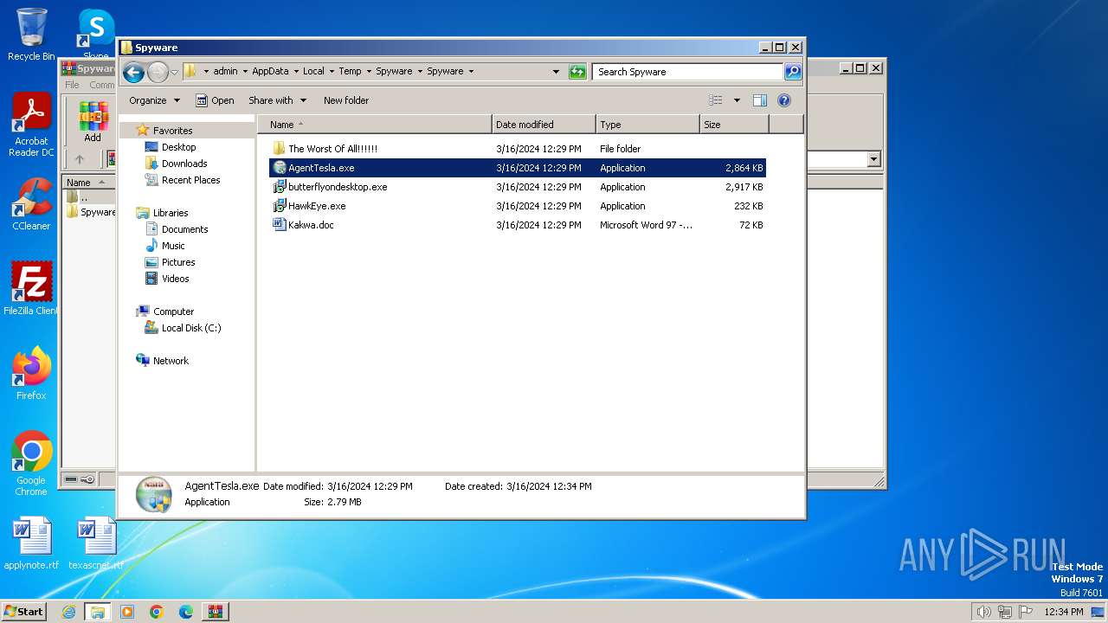Open Downloads in Favorites
The image size is (1108, 623).
[184, 164]
